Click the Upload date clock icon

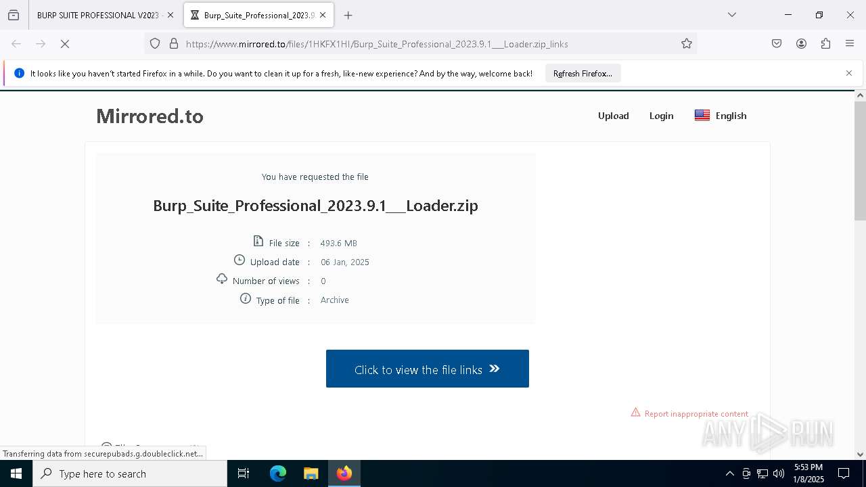tap(239, 260)
